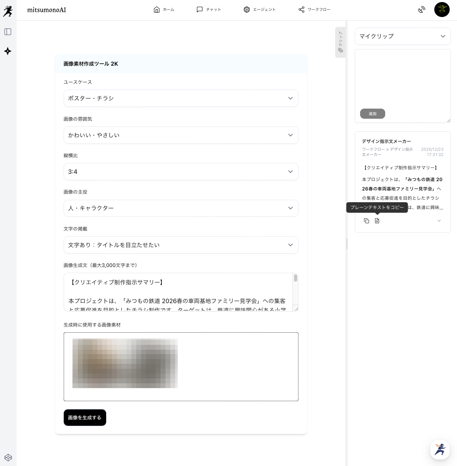This screenshot has width=457, height=466.
Task: Click the cube icon at bottom left
Action: click(x=8, y=457)
